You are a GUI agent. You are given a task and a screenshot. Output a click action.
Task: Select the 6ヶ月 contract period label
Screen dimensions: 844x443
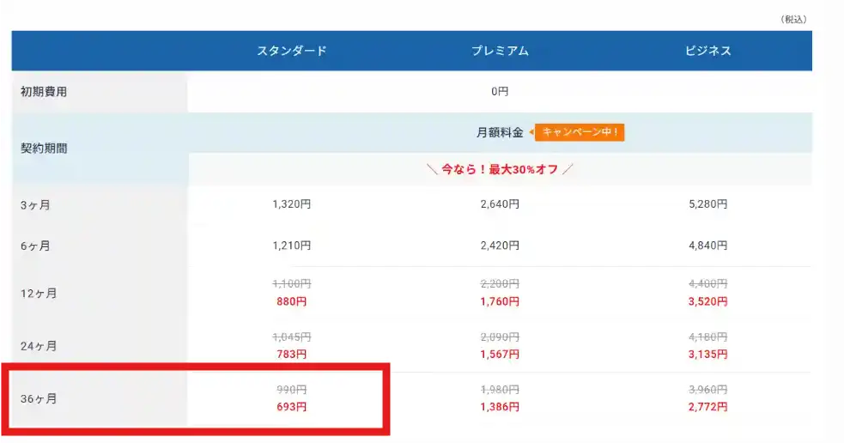(x=35, y=246)
